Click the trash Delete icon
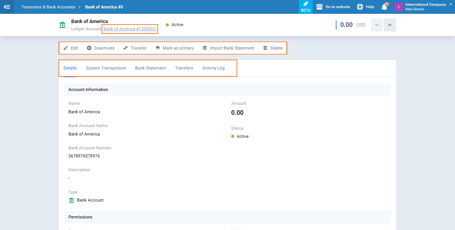 [x=265, y=48]
